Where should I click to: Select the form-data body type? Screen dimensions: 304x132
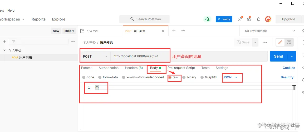point(100,77)
